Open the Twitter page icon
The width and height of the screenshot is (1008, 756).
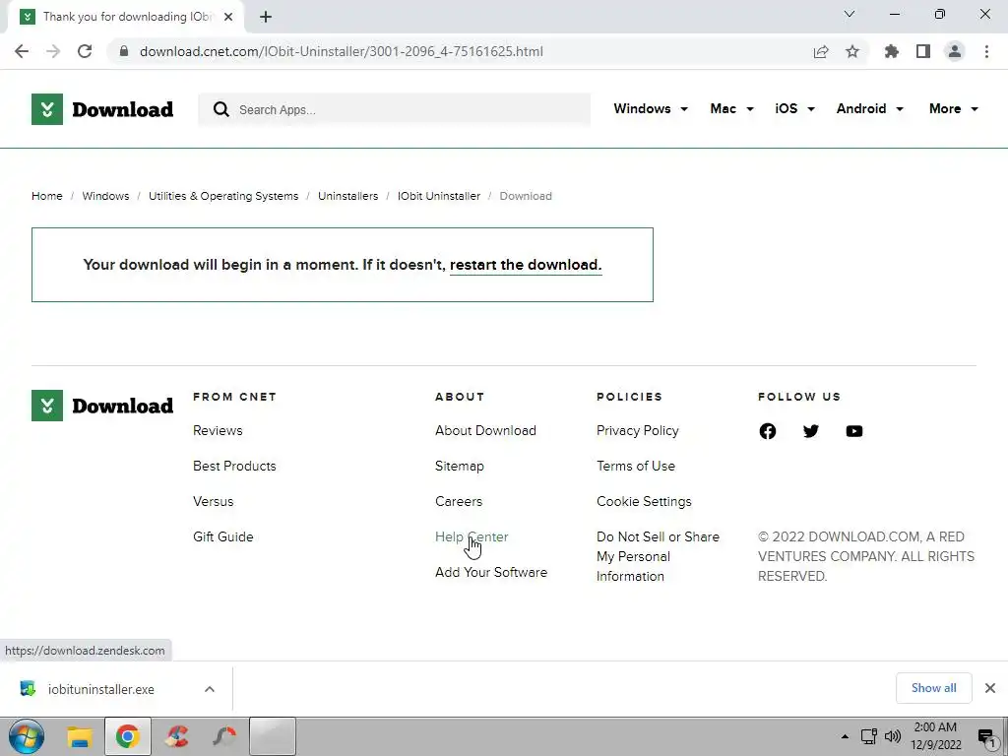[811, 431]
